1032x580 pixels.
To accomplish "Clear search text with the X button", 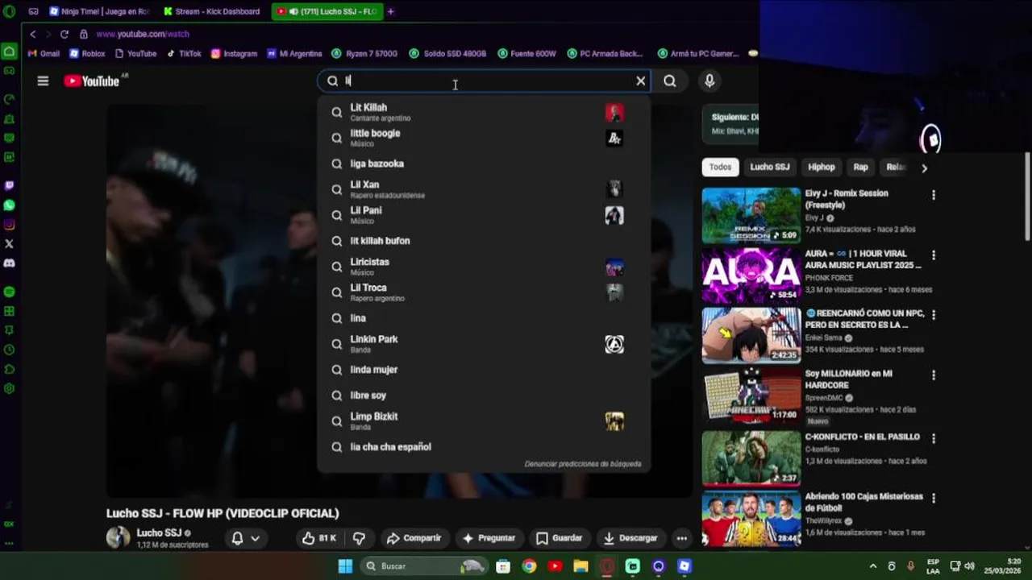I will click(x=641, y=81).
